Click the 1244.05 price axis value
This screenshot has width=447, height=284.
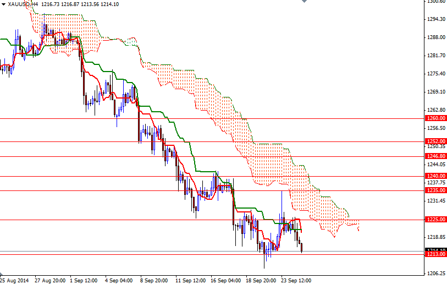436,165
